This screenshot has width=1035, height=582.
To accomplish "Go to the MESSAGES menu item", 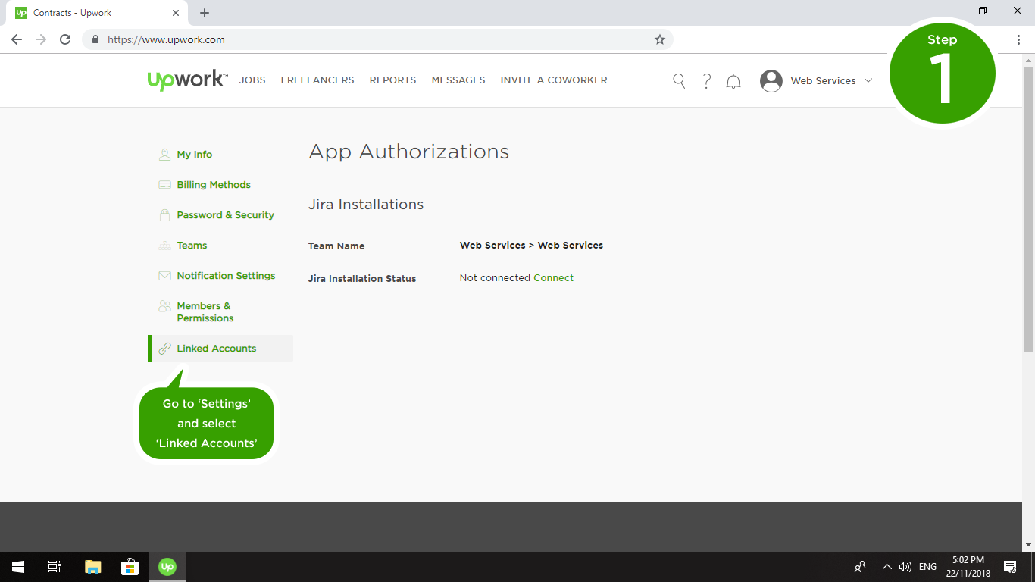I will coord(458,80).
